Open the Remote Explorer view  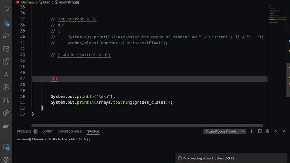tap(6, 48)
